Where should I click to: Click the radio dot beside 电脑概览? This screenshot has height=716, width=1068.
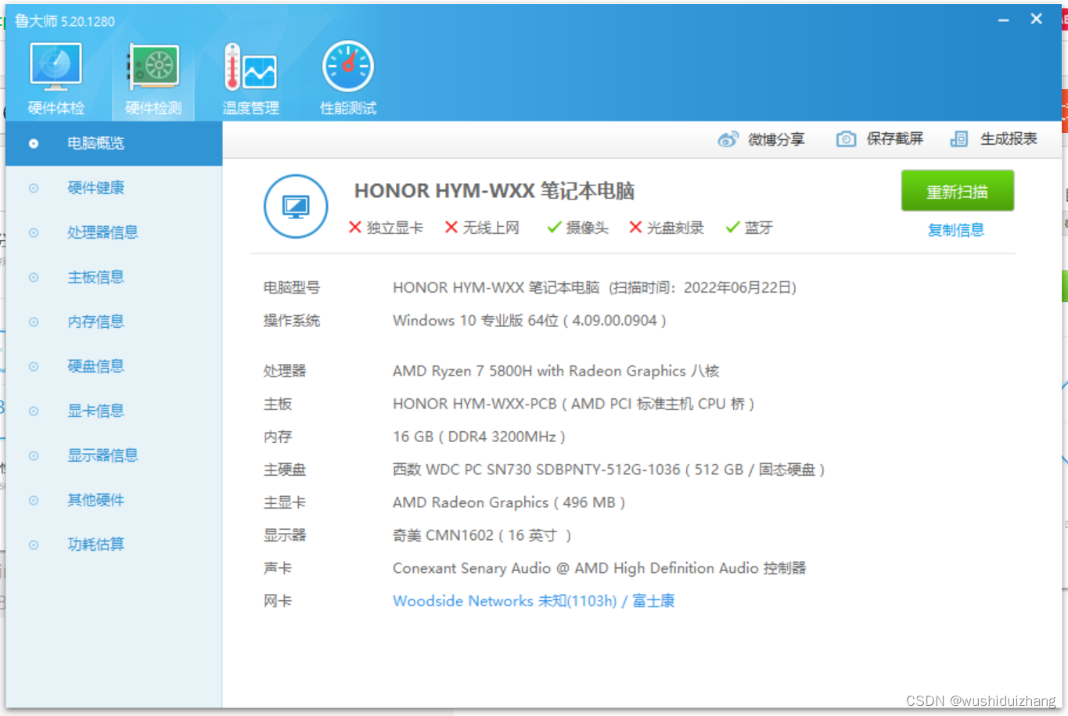(34, 143)
